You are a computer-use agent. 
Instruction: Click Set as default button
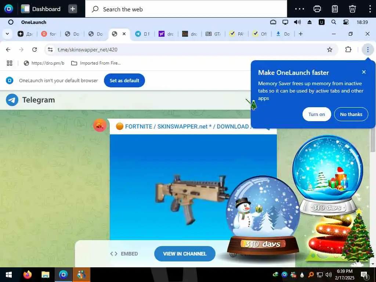pyautogui.click(x=124, y=80)
